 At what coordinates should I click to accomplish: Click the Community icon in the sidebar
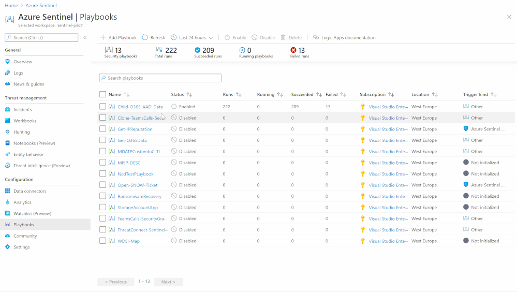[8, 236]
